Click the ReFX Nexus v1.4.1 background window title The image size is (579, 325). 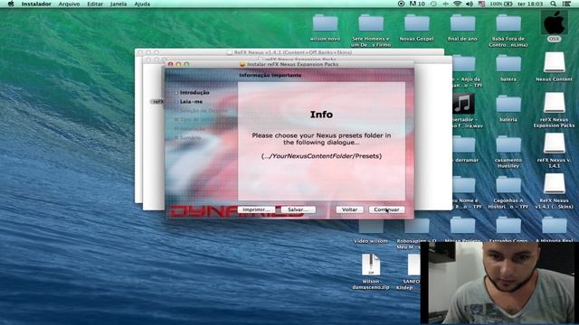pos(293,52)
